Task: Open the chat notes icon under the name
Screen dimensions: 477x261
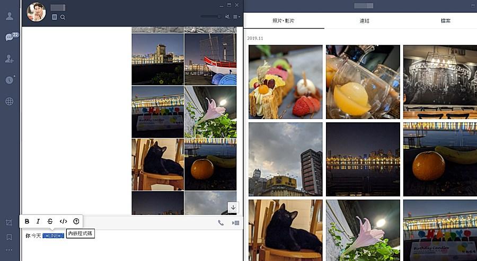Action: click(x=54, y=17)
